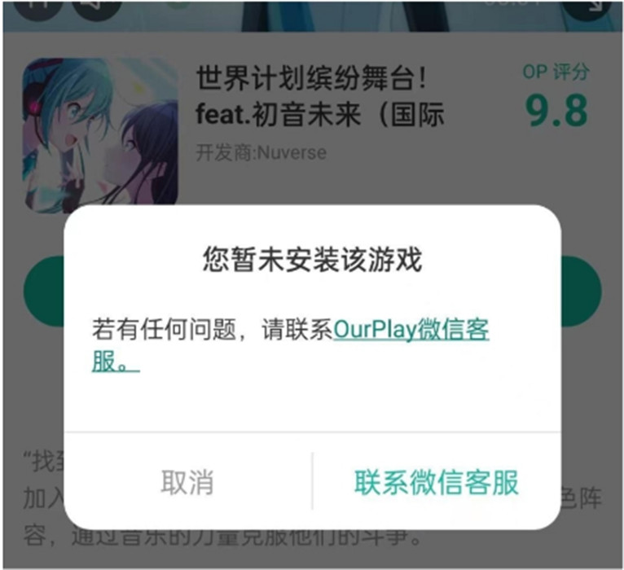Open the OurPlay微信客服 link

[411, 330]
